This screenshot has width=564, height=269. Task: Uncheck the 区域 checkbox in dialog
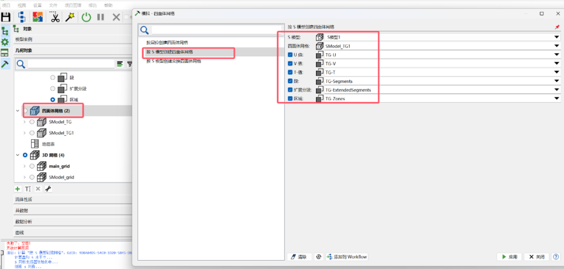click(290, 99)
